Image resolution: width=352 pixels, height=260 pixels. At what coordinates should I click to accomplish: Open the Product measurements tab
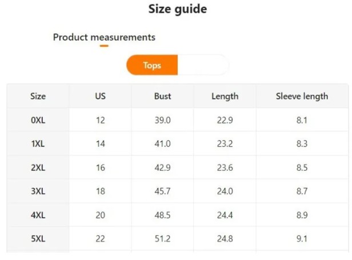coord(104,37)
